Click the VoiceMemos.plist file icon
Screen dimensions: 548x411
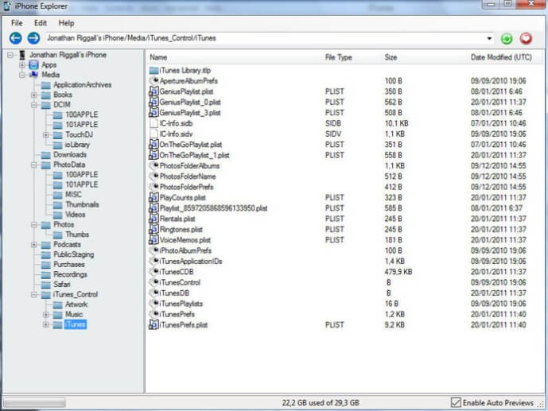pos(154,240)
